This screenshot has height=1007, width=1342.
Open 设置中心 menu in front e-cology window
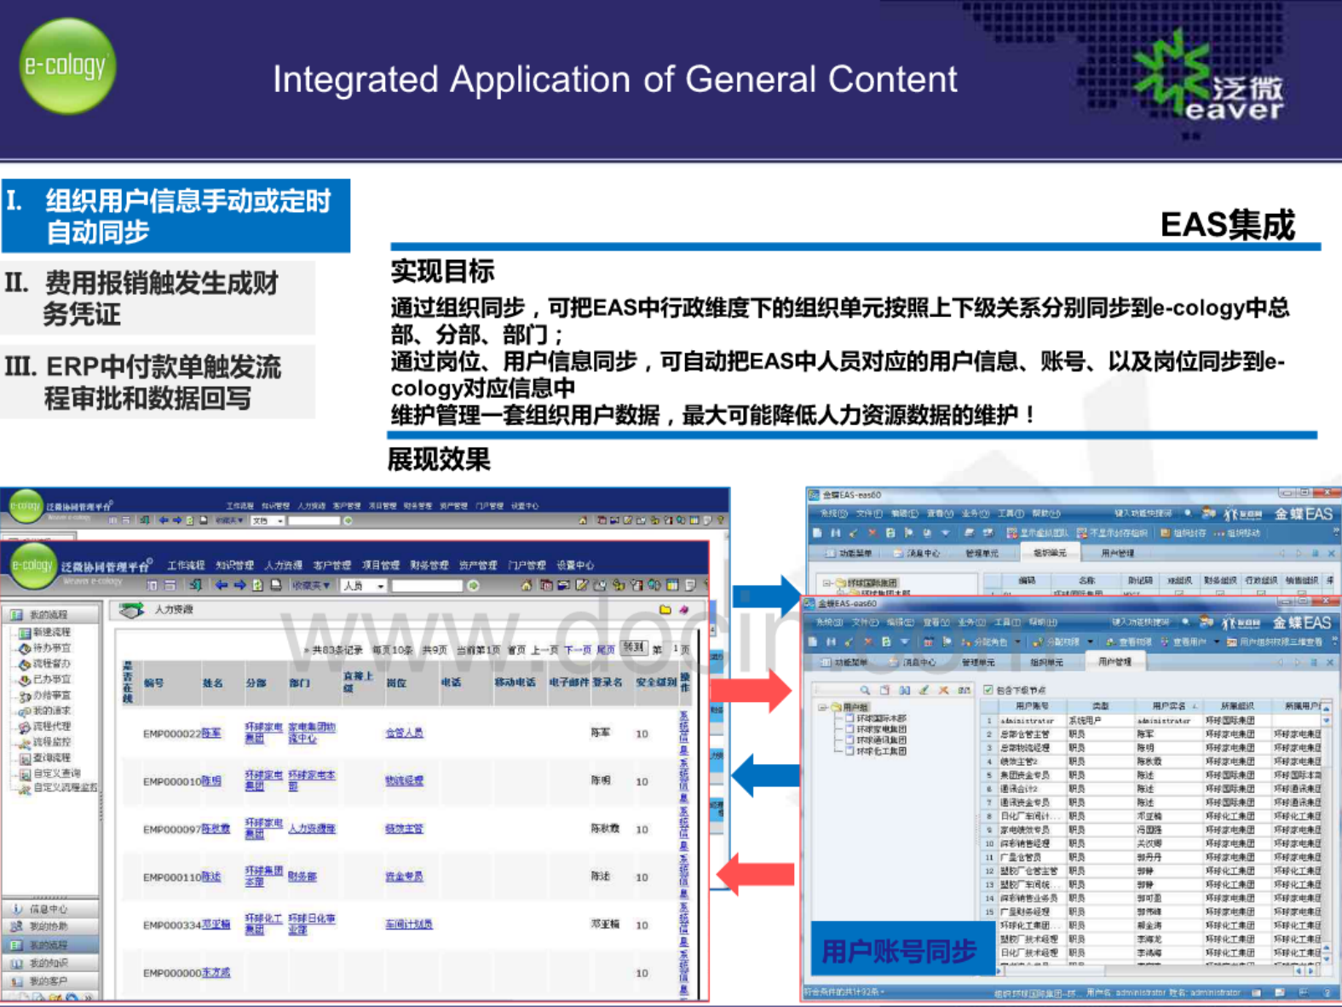click(x=574, y=565)
